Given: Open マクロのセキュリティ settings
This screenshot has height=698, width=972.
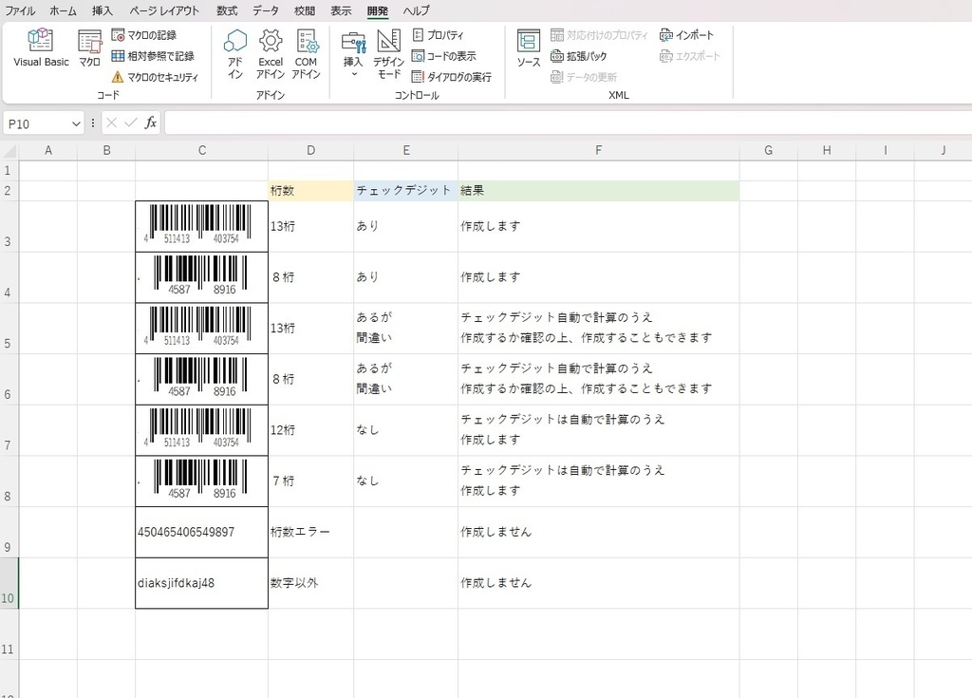Looking at the screenshot, I should (155, 77).
